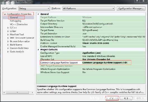Click the Common Language Runtime Support (/clr) value
The image size is (148, 102).
click(105, 63)
